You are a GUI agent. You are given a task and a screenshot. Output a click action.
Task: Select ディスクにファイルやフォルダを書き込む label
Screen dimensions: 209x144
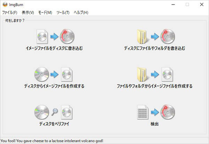[x=155, y=48]
